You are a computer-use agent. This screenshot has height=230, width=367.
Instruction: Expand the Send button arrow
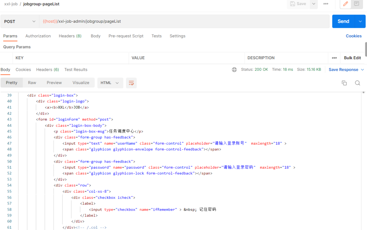click(x=360, y=21)
